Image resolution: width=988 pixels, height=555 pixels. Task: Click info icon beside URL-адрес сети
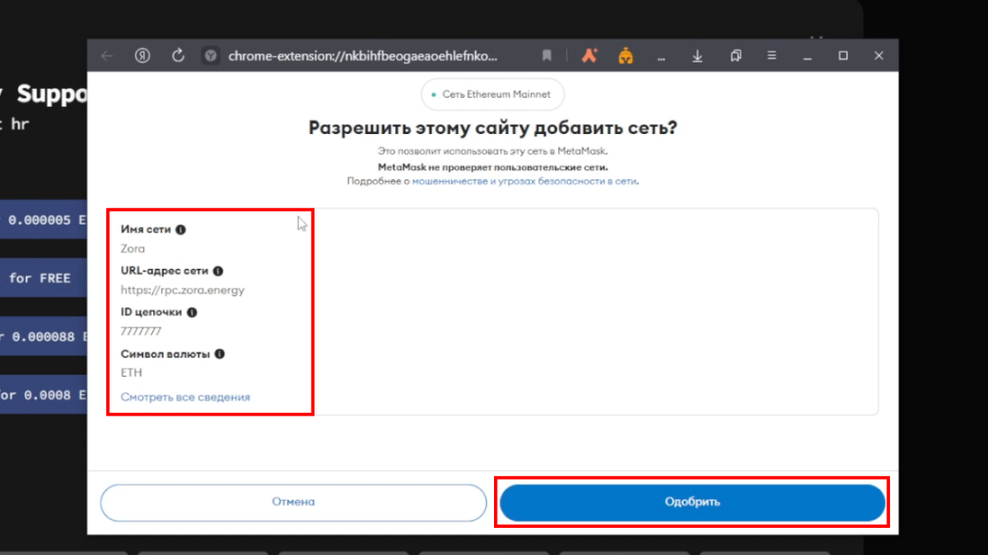click(x=218, y=272)
